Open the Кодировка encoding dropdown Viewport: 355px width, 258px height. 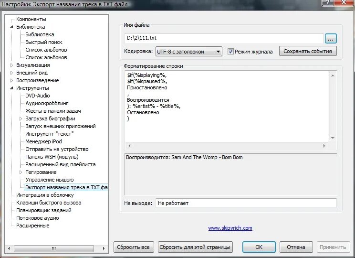[189, 52]
